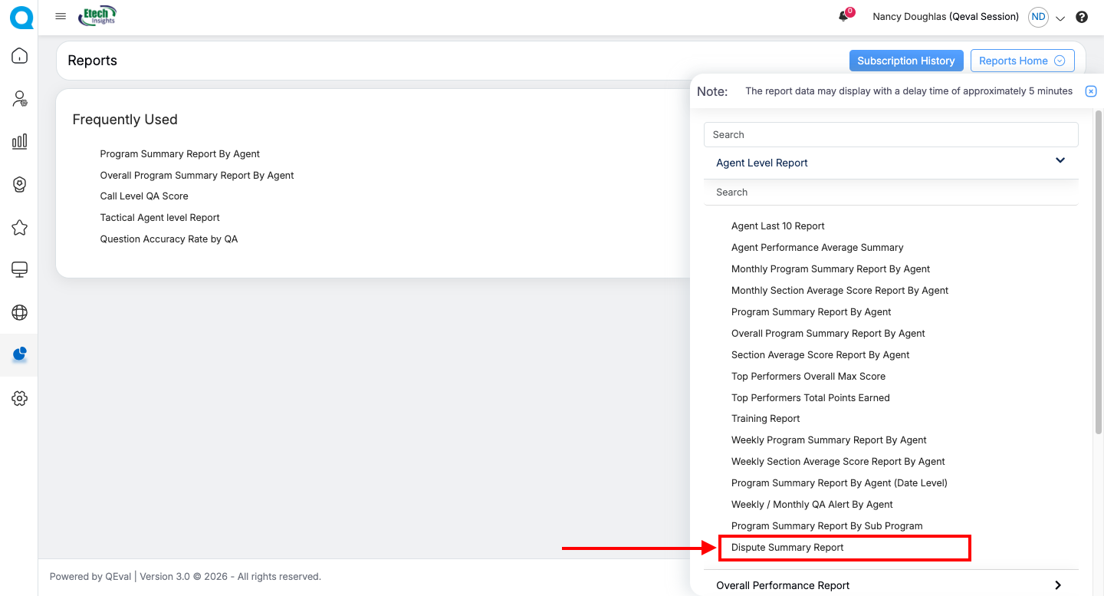Click the home icon in the sidebar
The height and width of the screenshot is (596, 1104).
[19, 56]
